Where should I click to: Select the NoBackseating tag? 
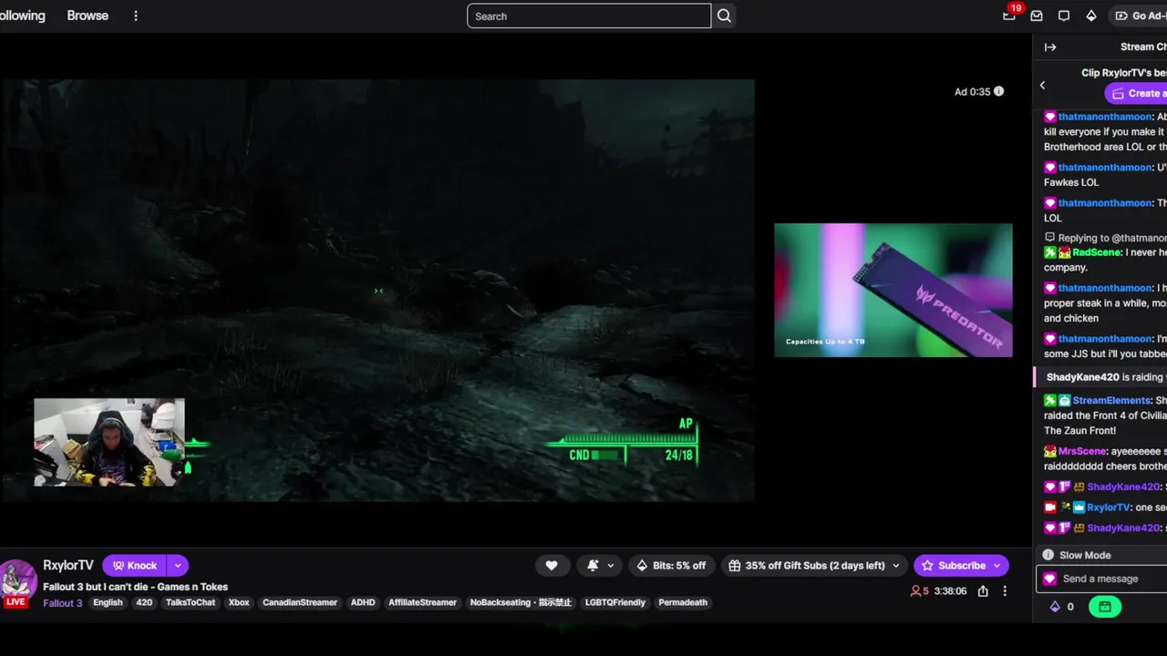(520, 602)
